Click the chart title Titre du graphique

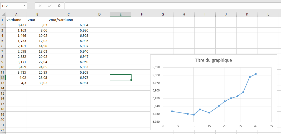pos(213,60)
